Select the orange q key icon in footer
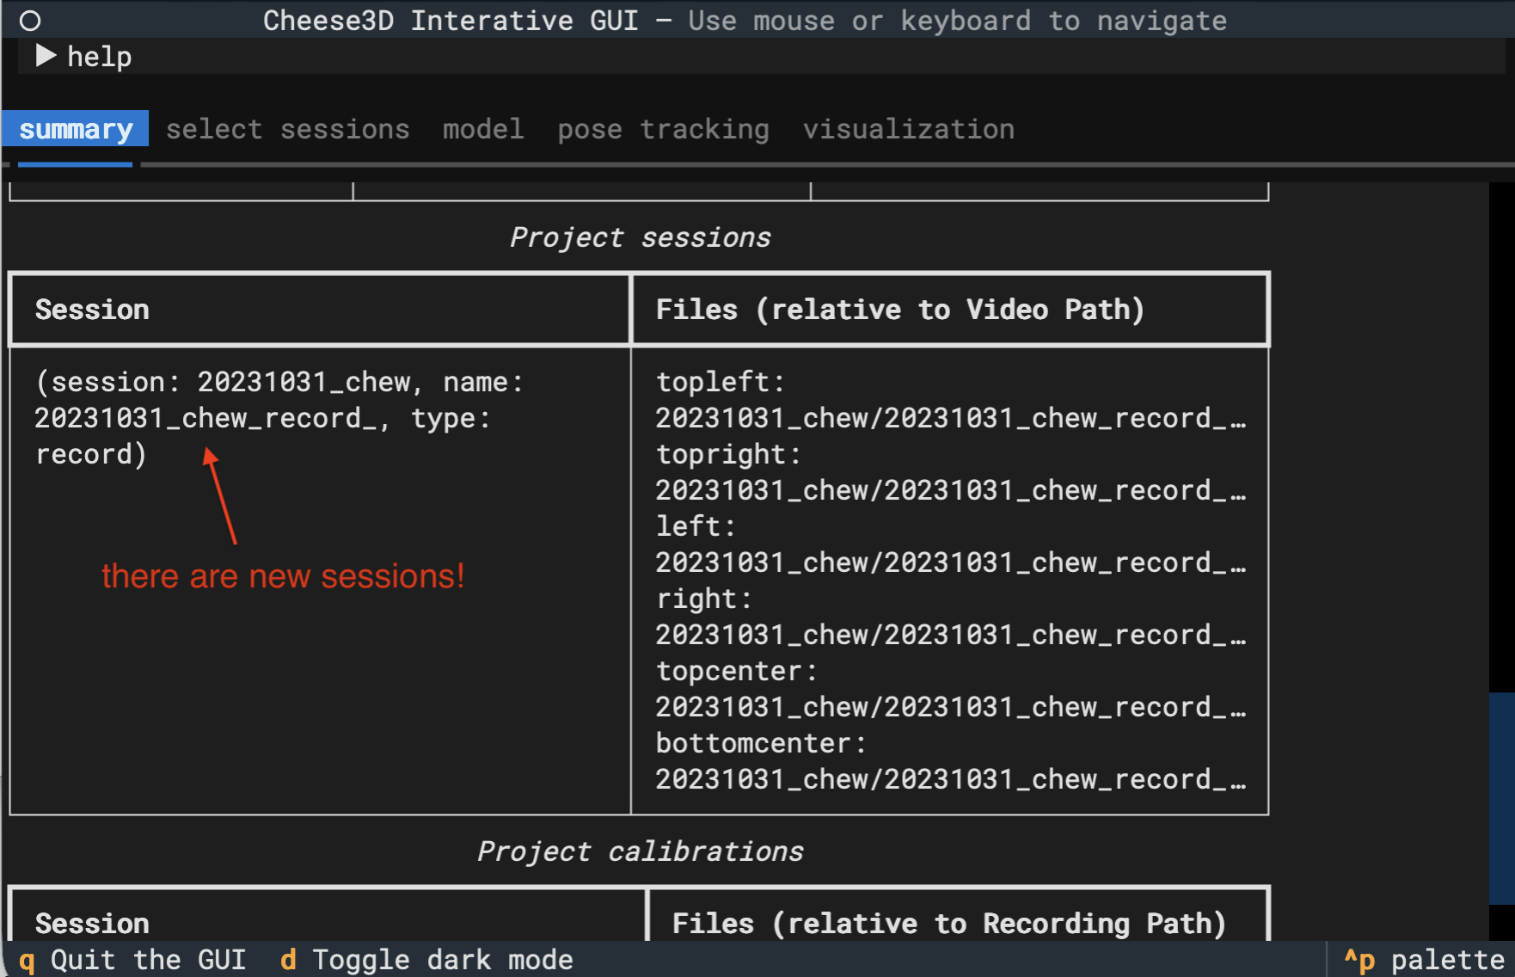 coord(27,959)
